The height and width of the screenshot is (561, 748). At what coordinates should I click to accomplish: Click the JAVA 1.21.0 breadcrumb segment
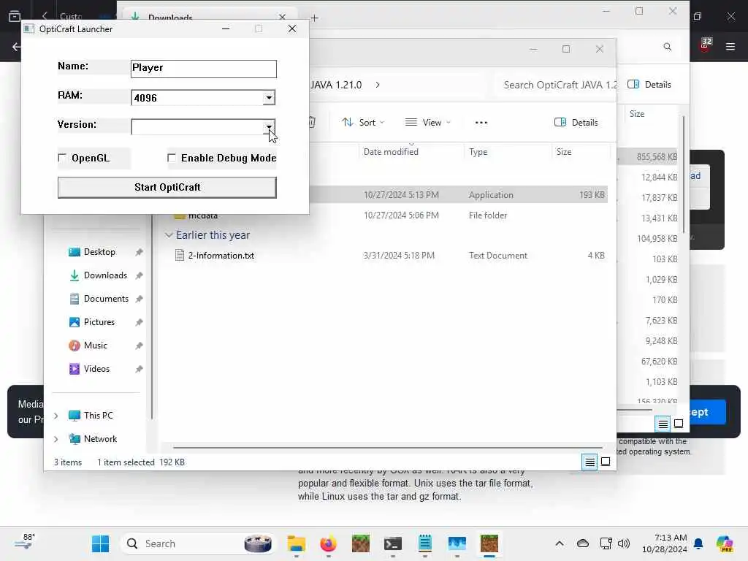point(336,85)
